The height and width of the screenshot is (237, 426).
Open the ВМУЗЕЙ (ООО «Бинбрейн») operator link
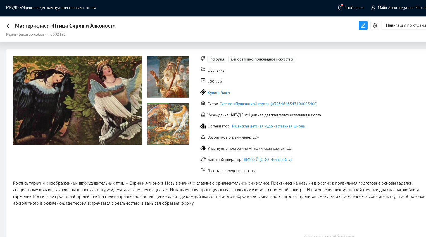click(x=267, y=159)
